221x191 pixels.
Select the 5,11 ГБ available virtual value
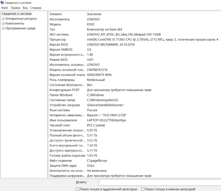(x=92, y=151)
